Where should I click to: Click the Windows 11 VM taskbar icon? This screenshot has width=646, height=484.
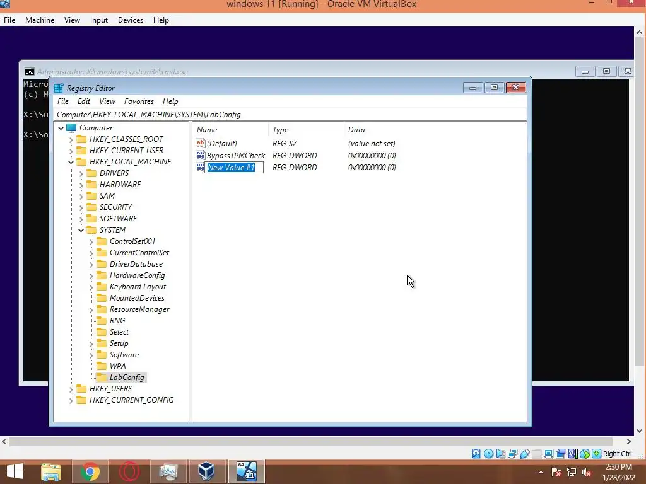tap(246, 471)
